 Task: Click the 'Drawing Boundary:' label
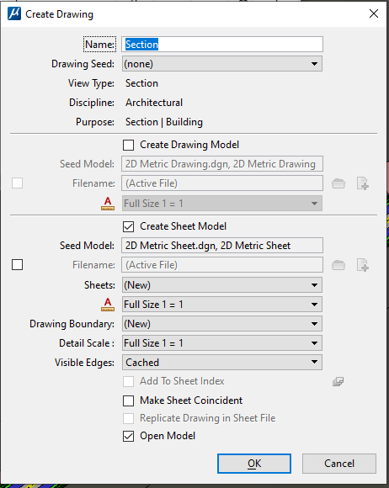[72, 324]
